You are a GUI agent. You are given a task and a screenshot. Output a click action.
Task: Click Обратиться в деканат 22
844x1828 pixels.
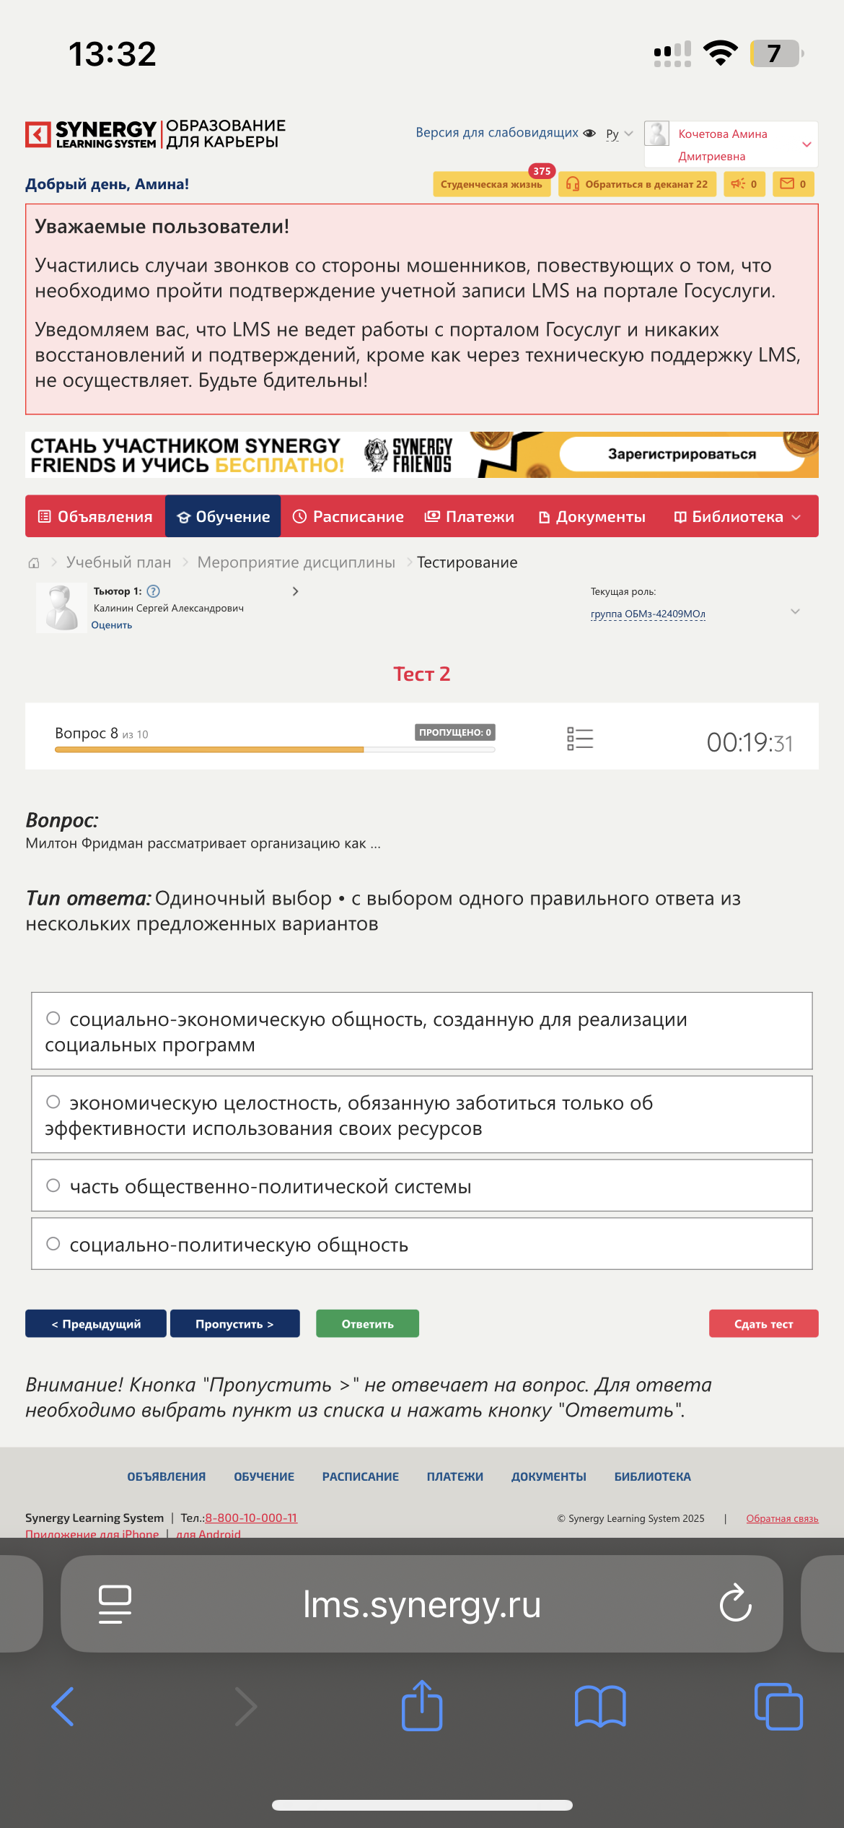click(x=637, y=184)
